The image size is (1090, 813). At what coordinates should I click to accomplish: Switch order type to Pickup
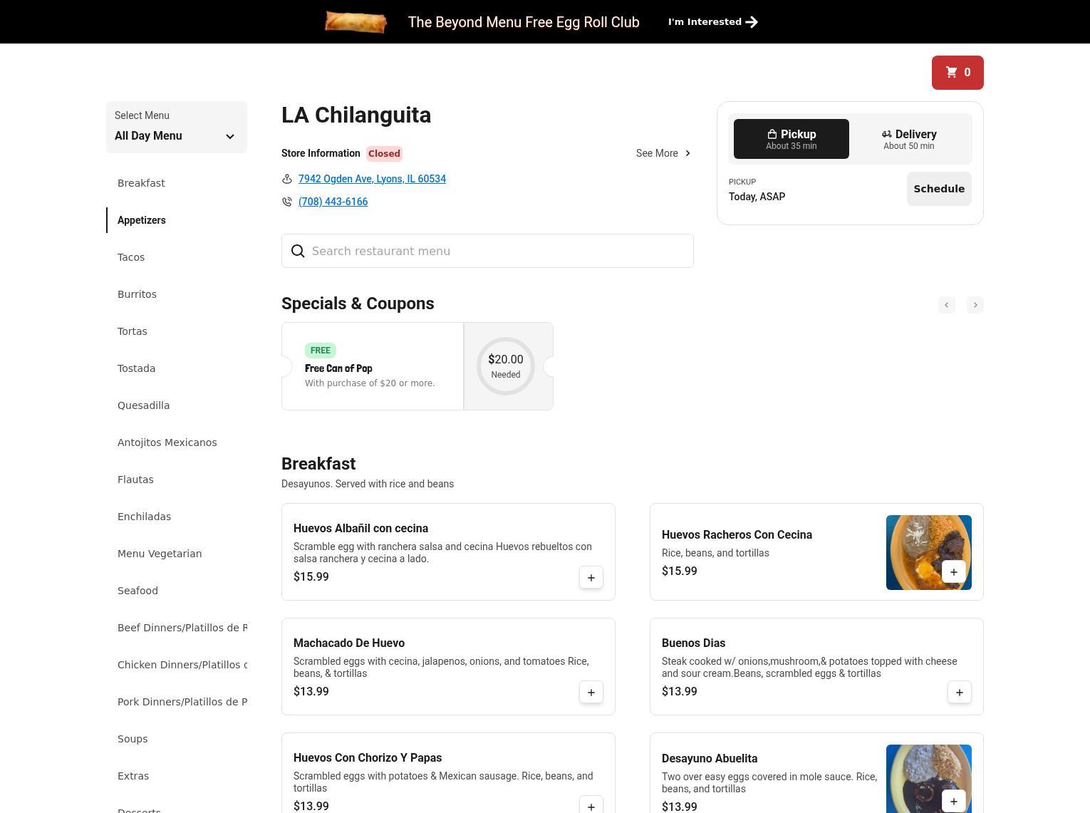(791, 139)
